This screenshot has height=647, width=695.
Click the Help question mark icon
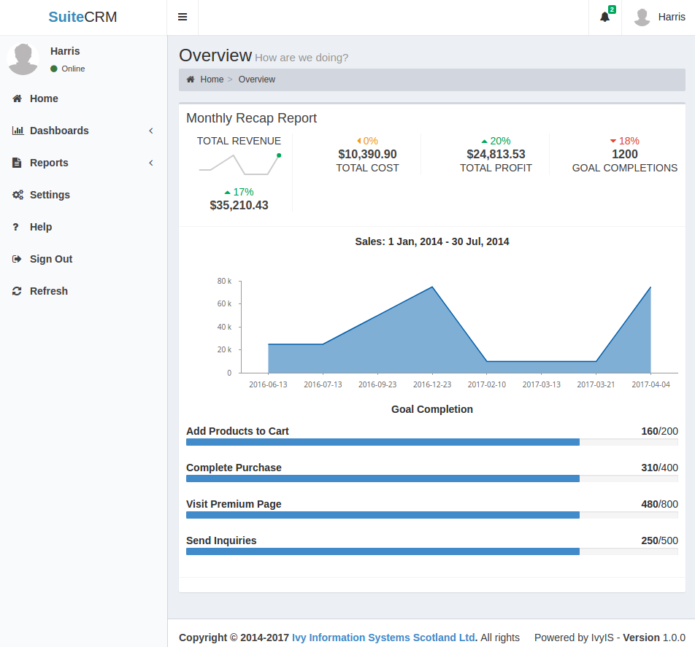[16, 227]
